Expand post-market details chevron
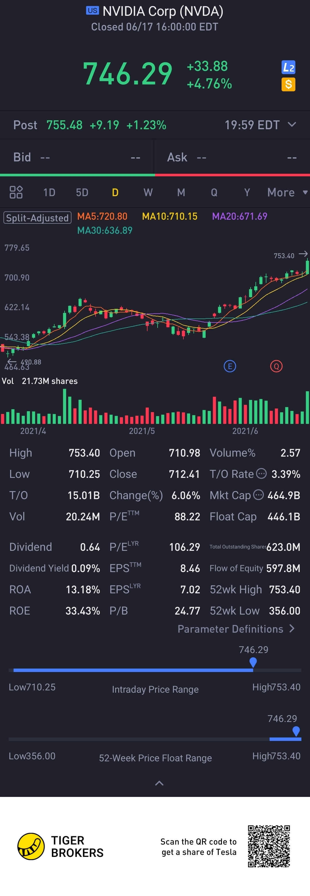 [292, 125]
